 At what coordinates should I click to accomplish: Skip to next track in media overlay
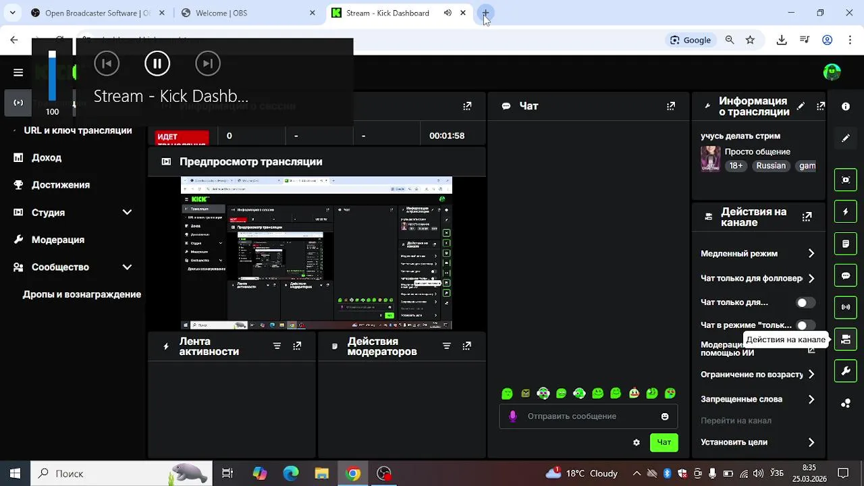[208, 63]
